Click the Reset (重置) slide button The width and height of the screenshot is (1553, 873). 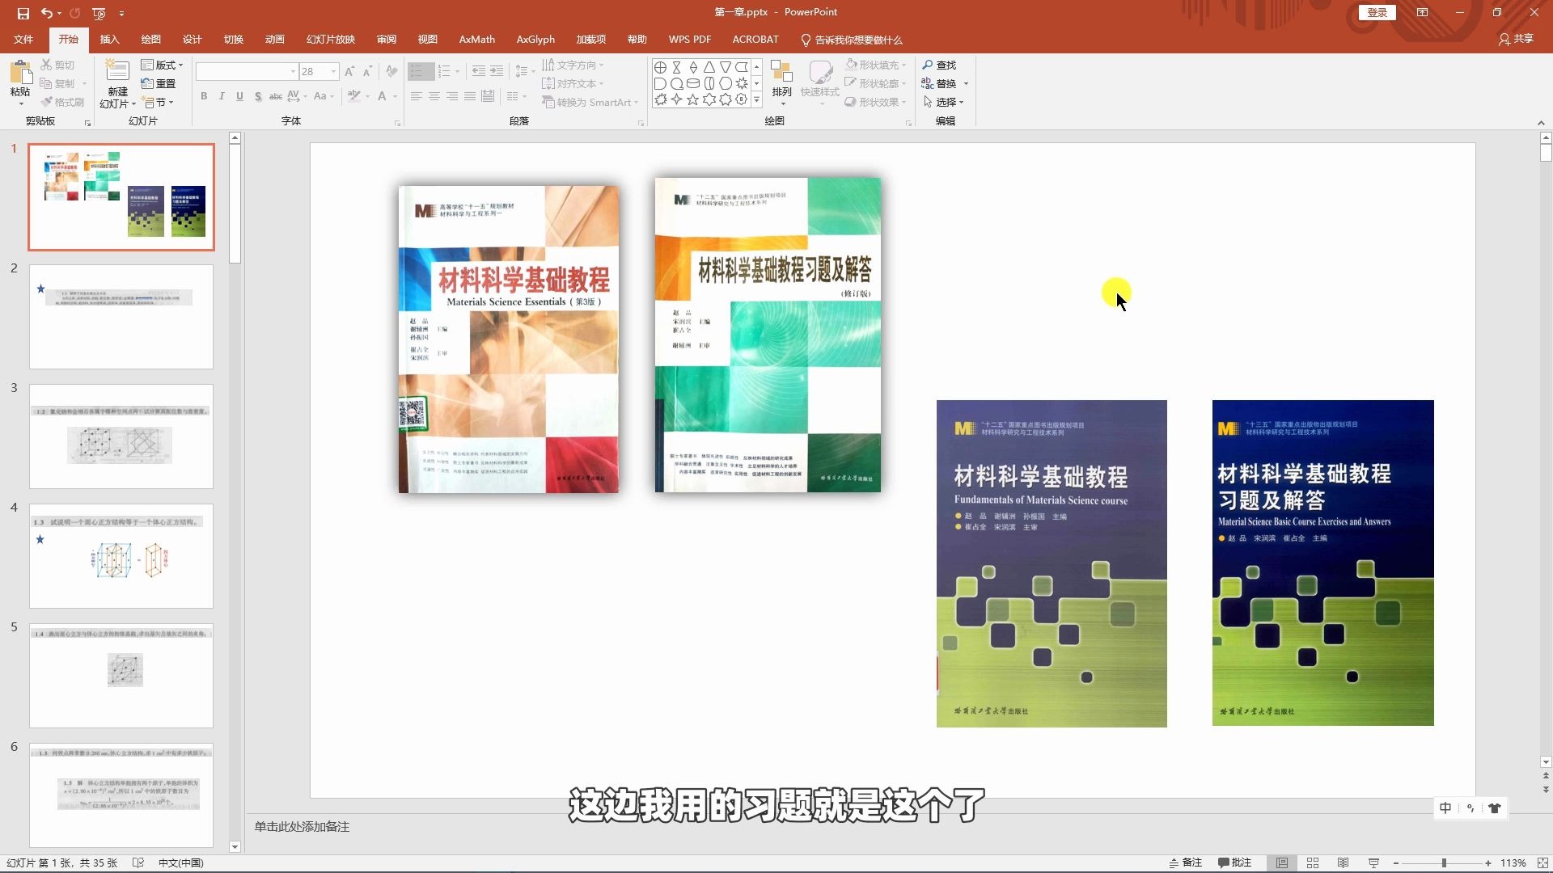coord(159,83)
